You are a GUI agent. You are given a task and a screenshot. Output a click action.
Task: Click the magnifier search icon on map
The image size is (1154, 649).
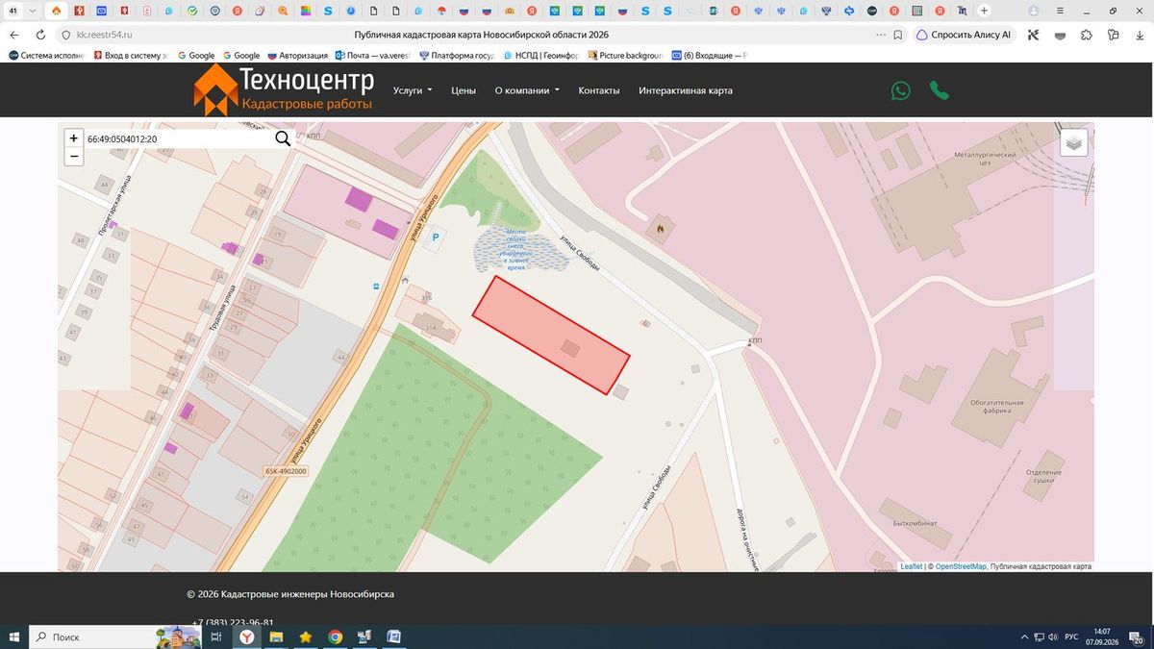coord(283,138)
